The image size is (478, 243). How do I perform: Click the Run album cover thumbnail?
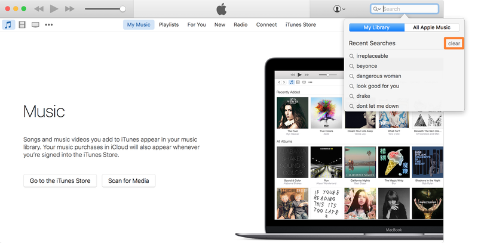click(326, 162)
